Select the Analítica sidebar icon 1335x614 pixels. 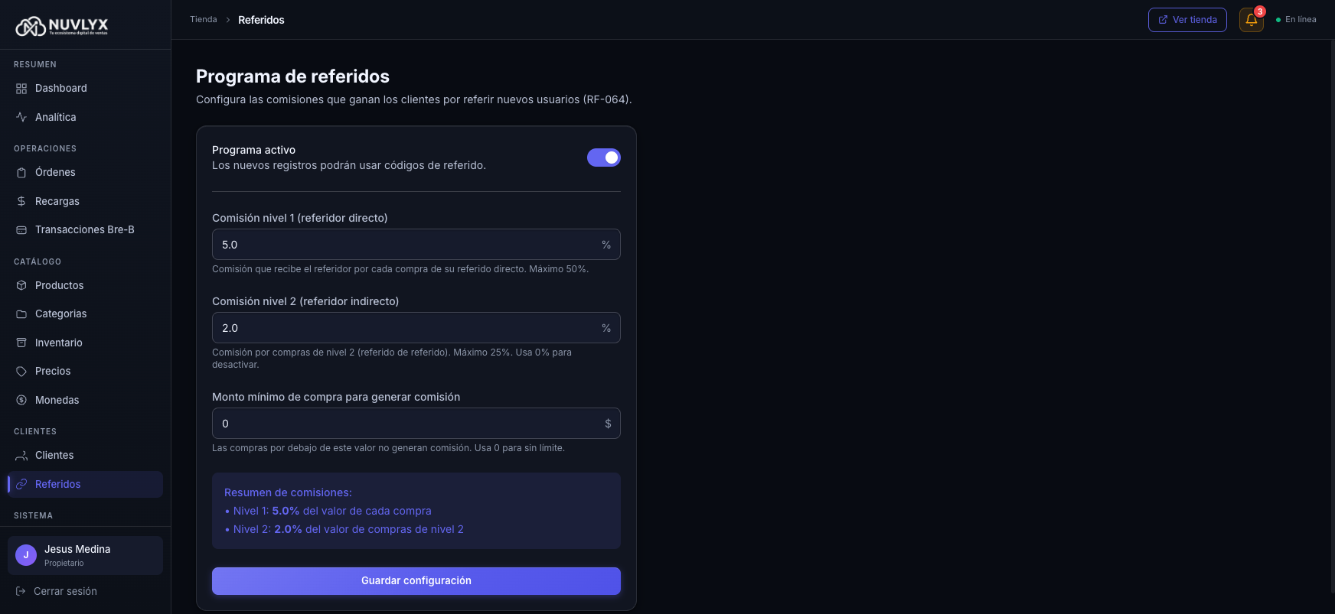[x=21, y=117]
